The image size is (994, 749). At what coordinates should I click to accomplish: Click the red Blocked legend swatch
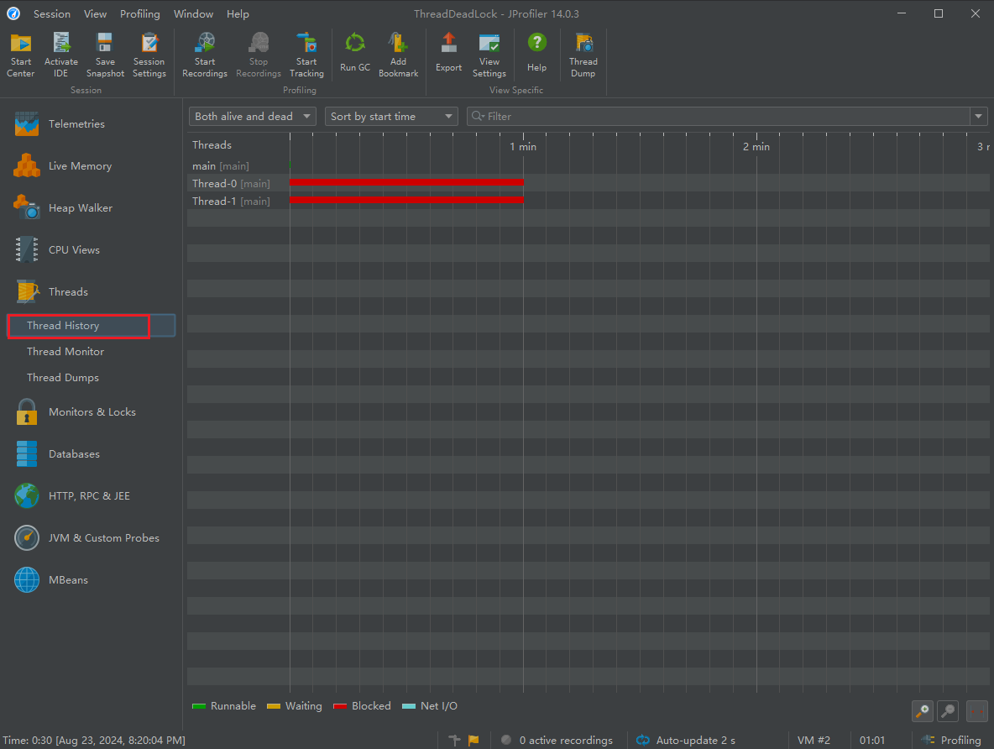(x=340, y=706)
